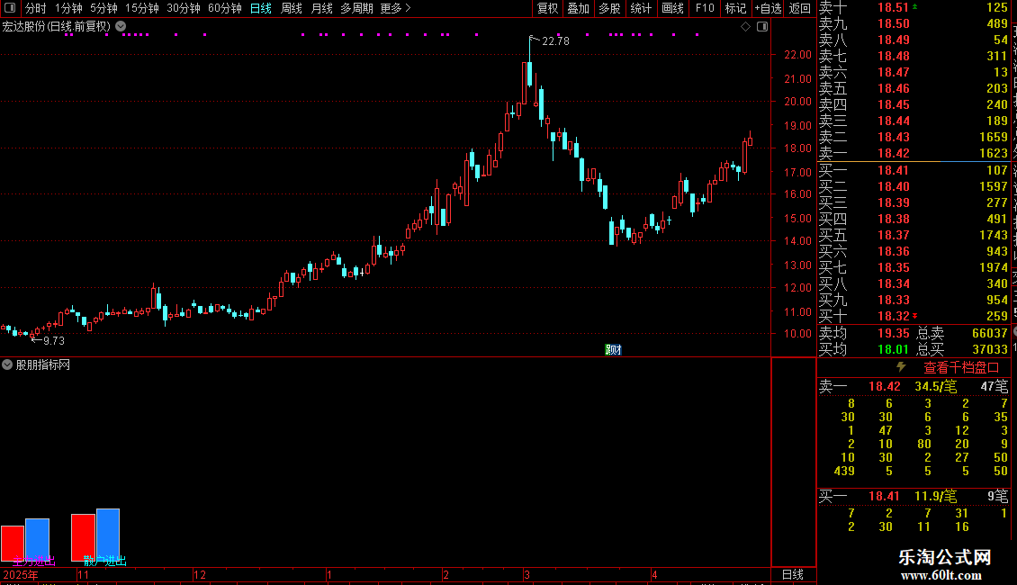Open 多周期 multi-period view
The image size is (1017, 585).
coord(356,8)
